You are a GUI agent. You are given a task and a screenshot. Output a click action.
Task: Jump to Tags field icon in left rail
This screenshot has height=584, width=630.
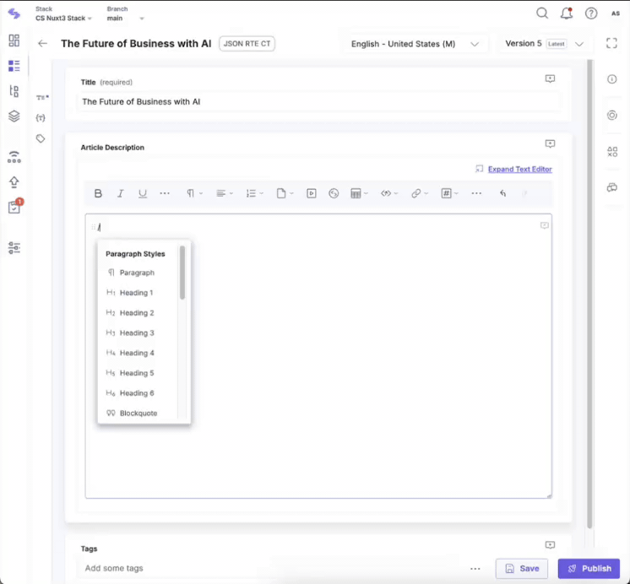coord(41,139)
